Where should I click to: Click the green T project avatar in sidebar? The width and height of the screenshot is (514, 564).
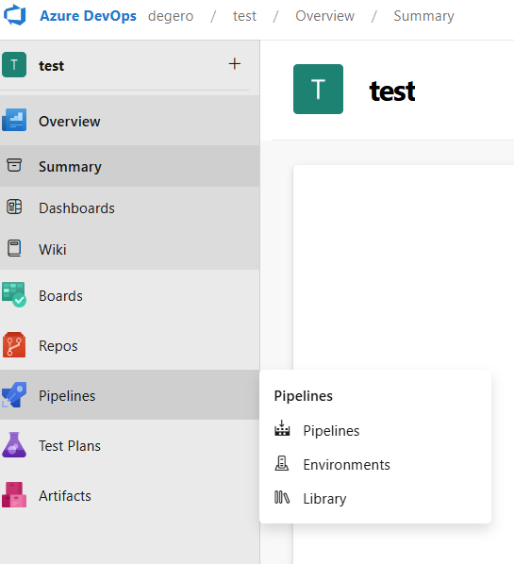coord(14,65)
